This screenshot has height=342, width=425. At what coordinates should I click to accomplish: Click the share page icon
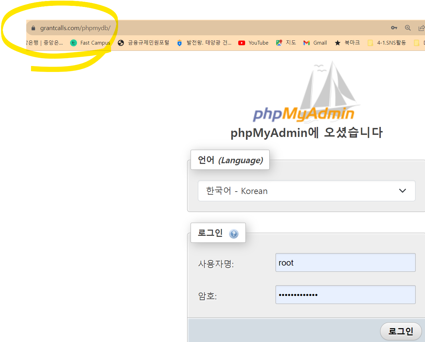tap(422, 28)
